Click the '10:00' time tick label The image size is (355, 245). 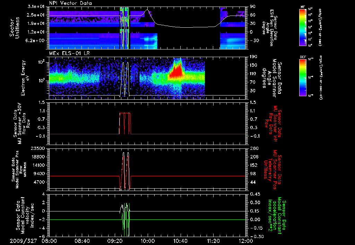coord(148,241)
